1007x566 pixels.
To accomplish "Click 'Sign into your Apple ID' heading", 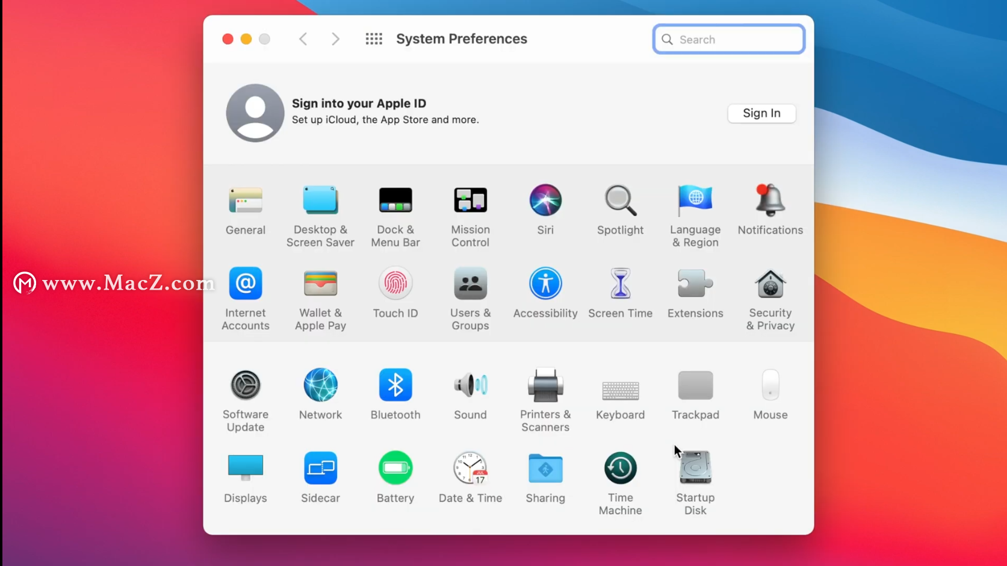I will click(x=359, y=104).
